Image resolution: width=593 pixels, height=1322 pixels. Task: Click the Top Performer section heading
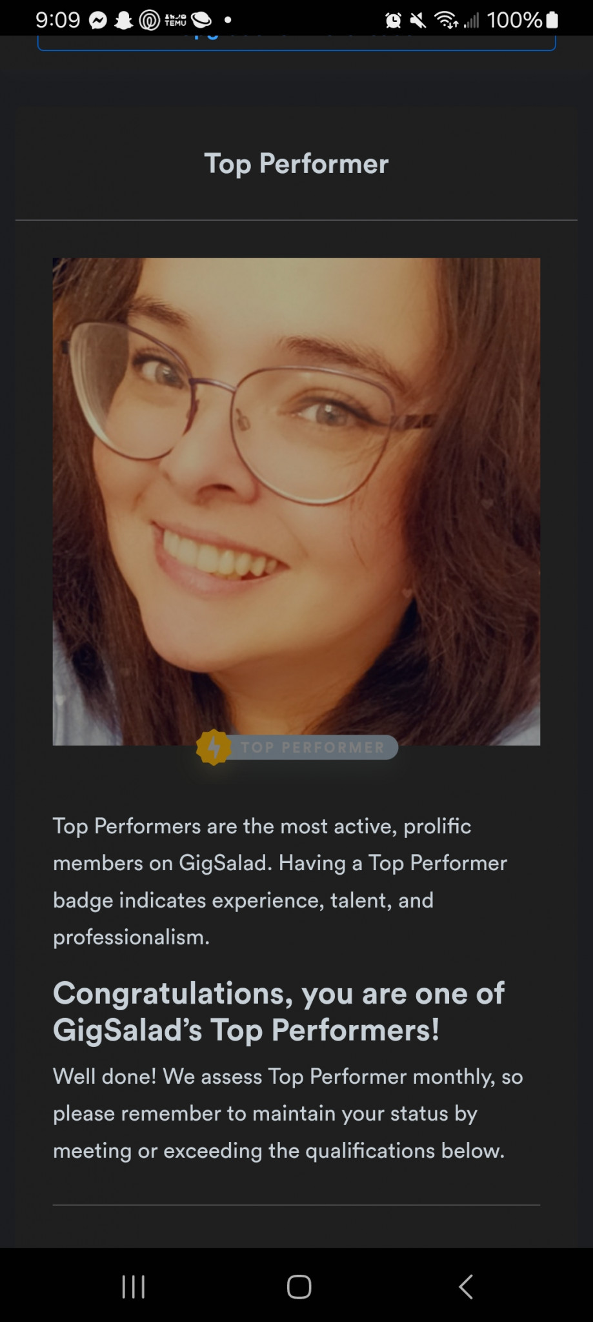click(x=297, y=163)
